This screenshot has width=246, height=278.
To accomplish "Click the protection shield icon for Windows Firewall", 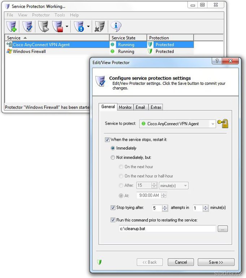I will point(150,51).
